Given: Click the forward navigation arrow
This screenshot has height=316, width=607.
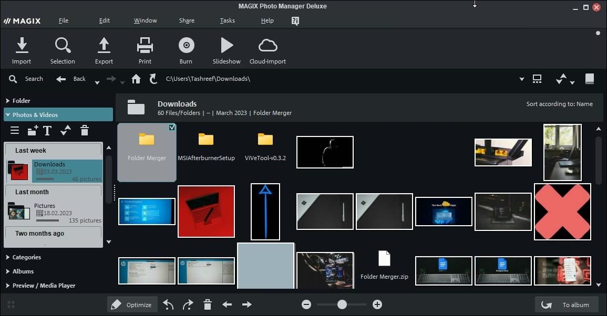Looking at the screenshot, I should [111, 79].
